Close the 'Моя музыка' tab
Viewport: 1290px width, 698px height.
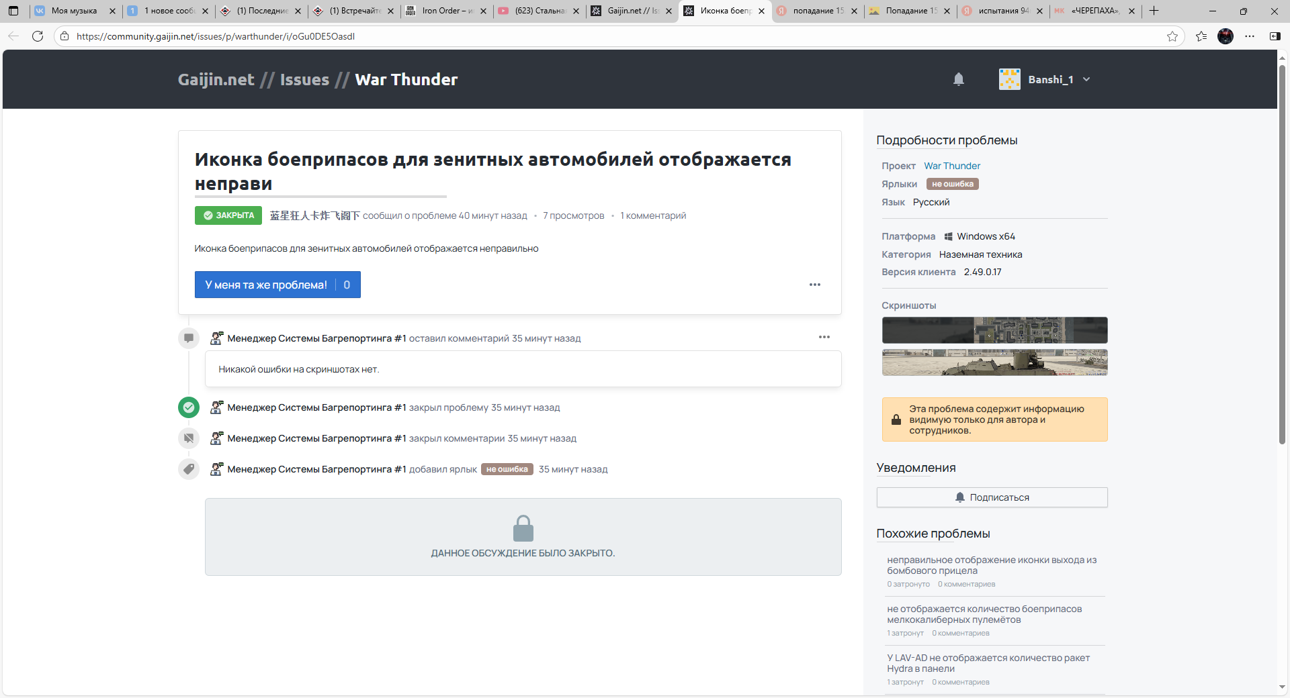[112, 11]
